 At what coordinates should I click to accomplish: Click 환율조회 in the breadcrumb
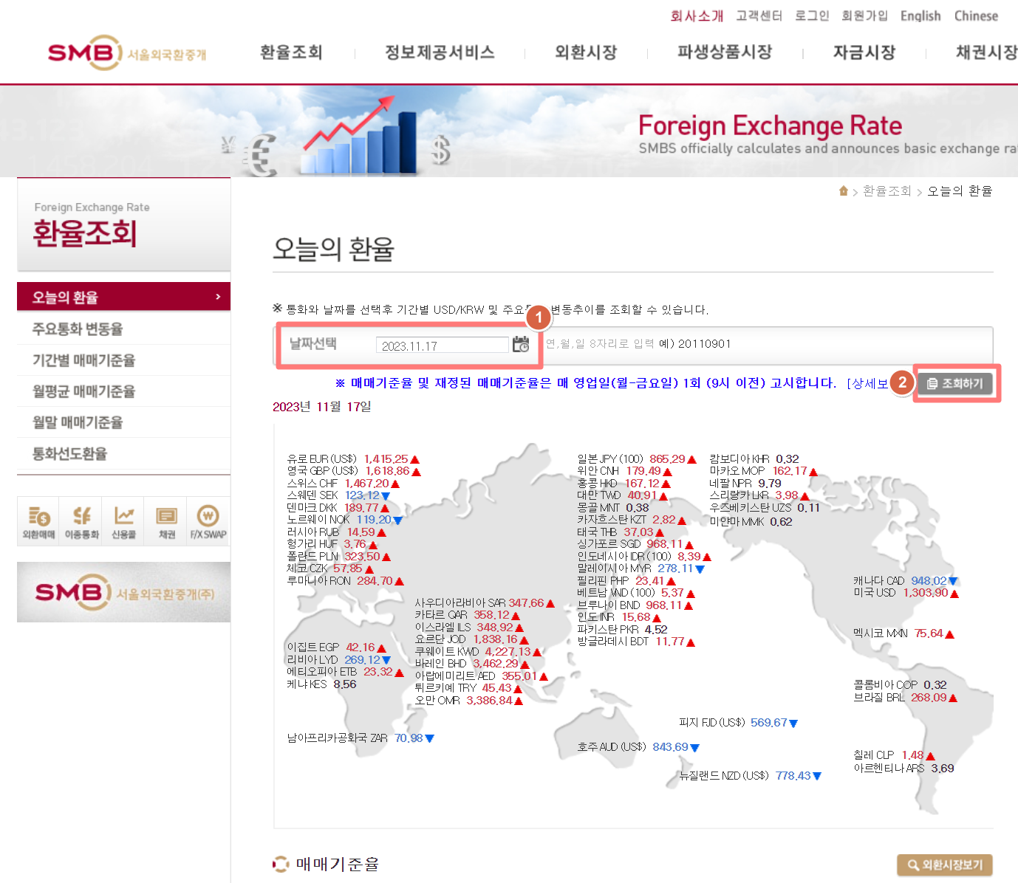[x=887, y=191]
